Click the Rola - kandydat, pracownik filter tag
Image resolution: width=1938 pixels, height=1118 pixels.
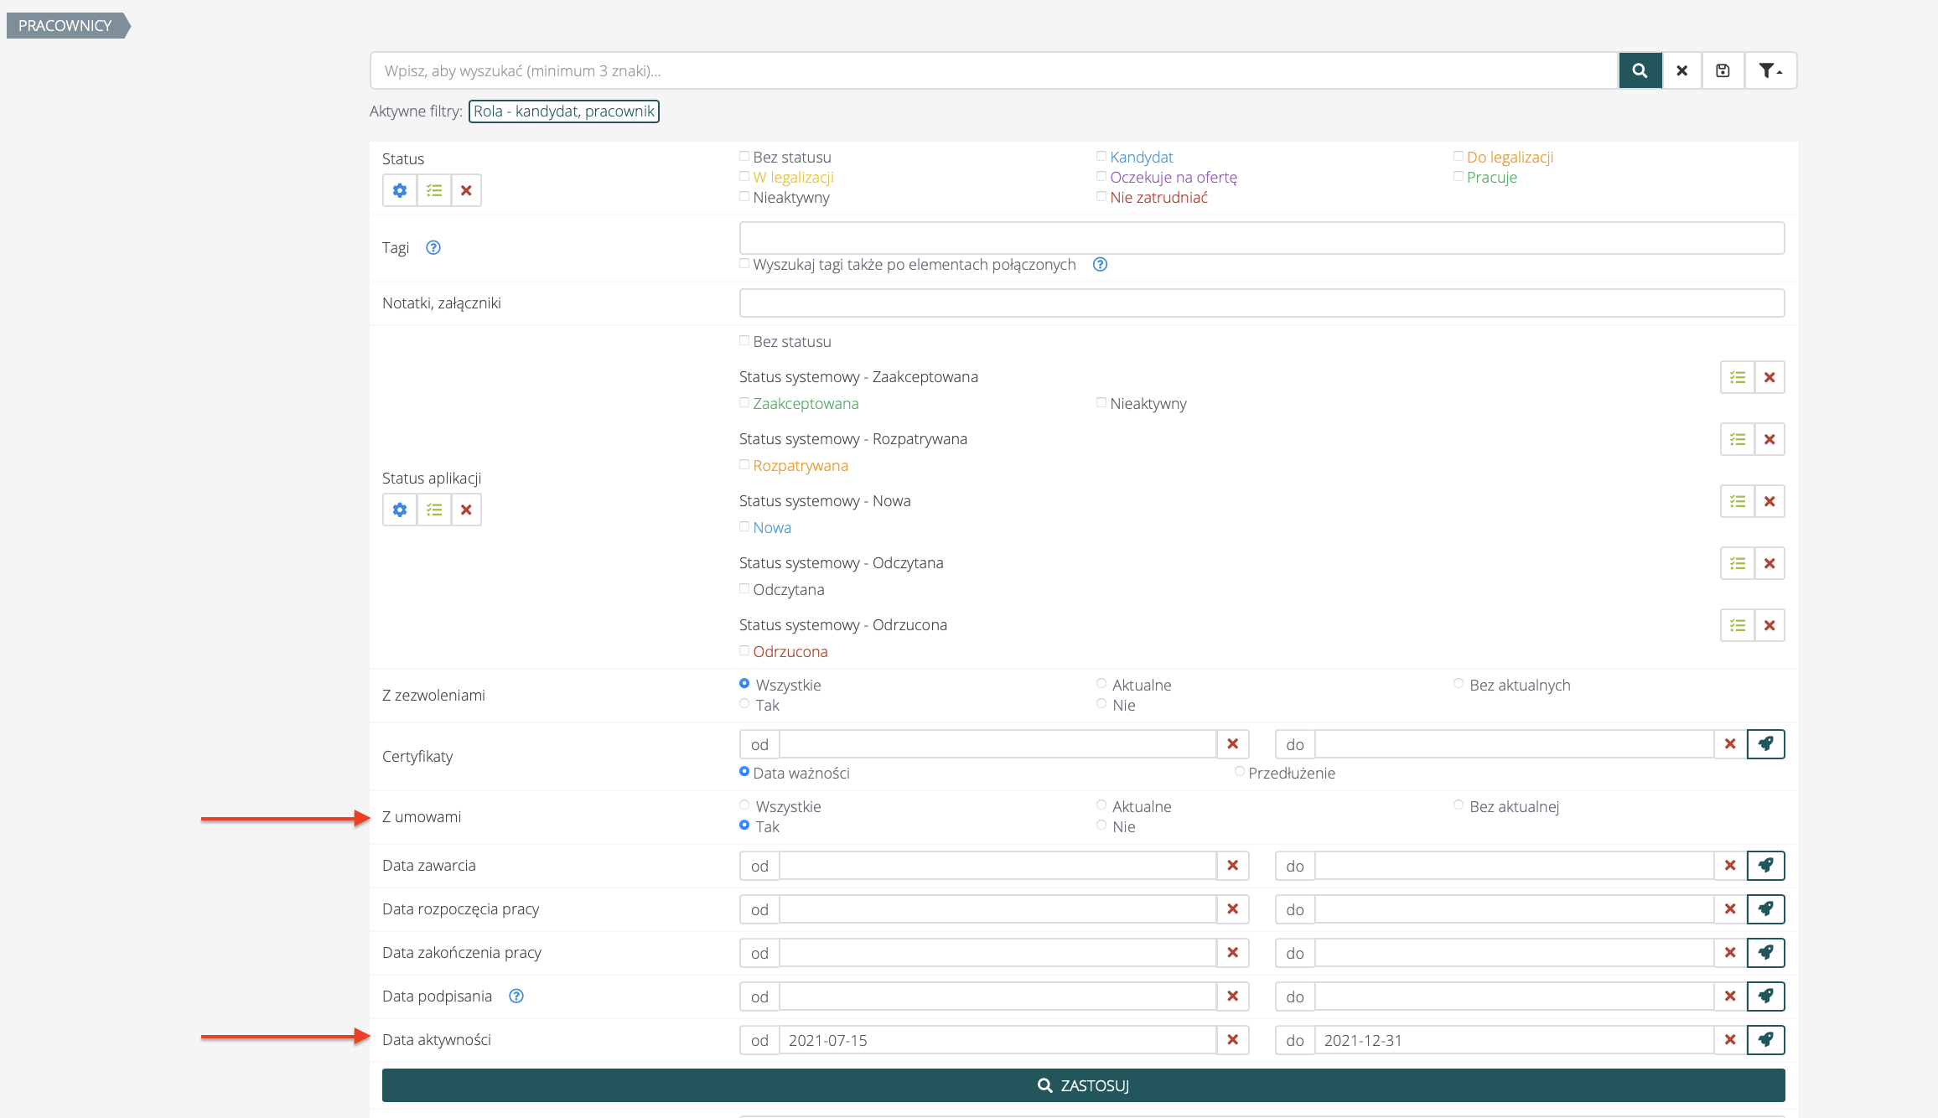(x=563, y=111)
